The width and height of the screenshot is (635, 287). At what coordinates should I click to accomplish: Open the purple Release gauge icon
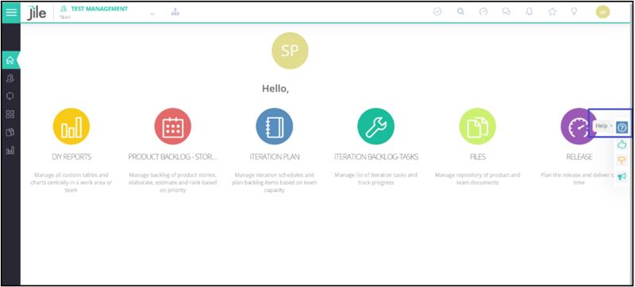click(579, 126)
